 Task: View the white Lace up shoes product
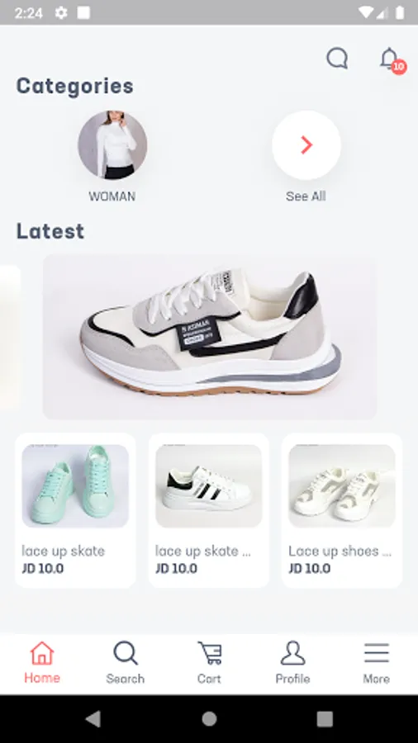pyautogui.click(x=342, y=510)
